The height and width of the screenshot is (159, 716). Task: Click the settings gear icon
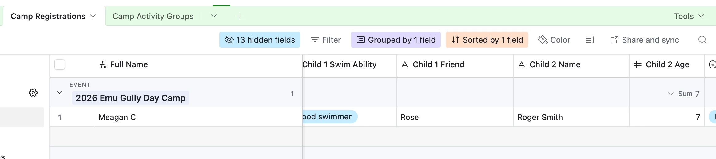(33, 93)
